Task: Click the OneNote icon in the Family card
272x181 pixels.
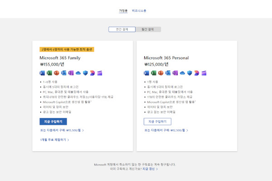Action: pyautogui.click(x=71, y=73)
